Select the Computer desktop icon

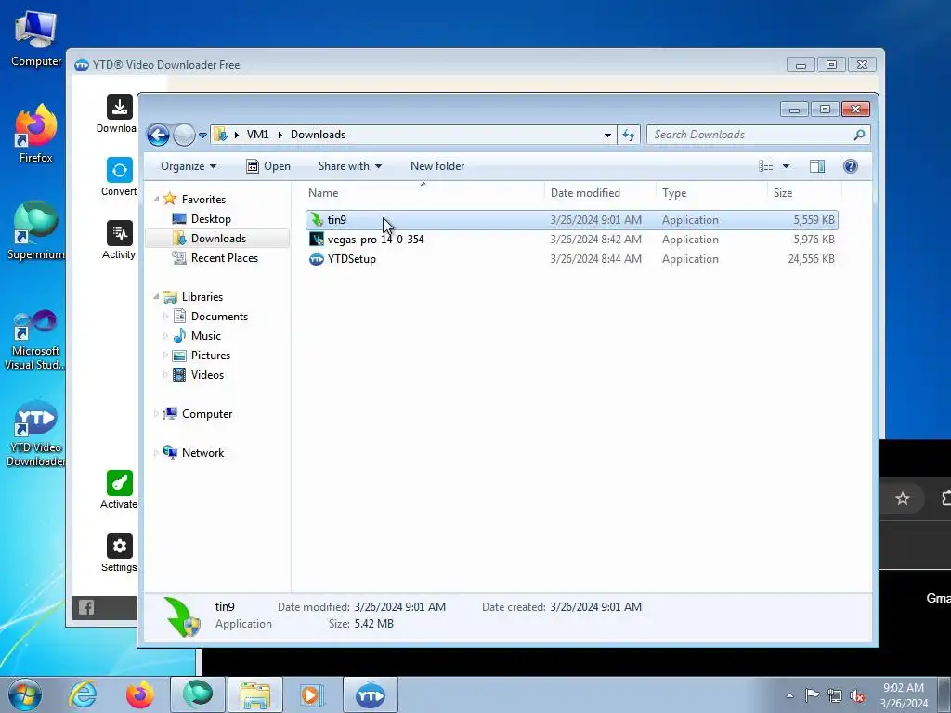(36, 37)
